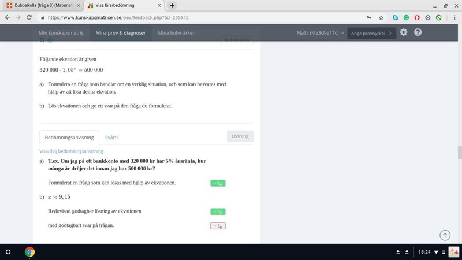462x260 pixels.
Task: Expand the Ma3c (Ma3cNa17c) course dropdown
Action: click(320, 33)
